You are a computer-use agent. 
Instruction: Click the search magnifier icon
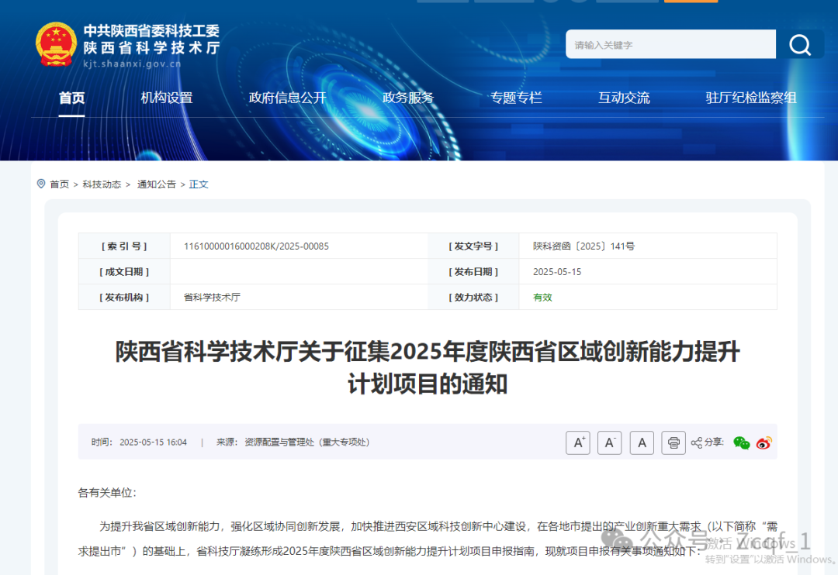(801, 44)
